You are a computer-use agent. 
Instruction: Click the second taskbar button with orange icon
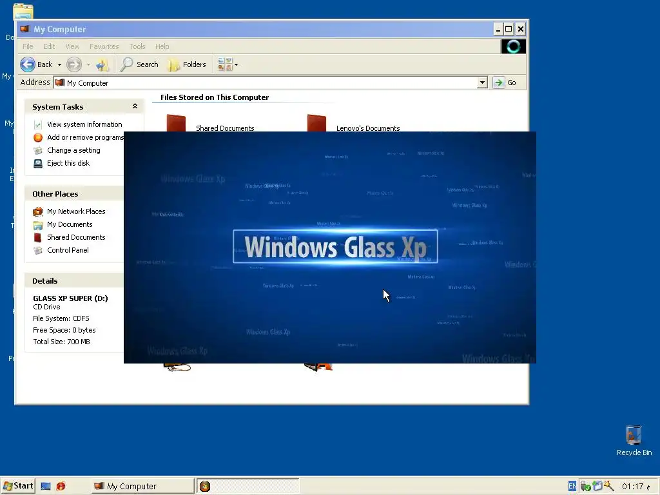(248, 486)
